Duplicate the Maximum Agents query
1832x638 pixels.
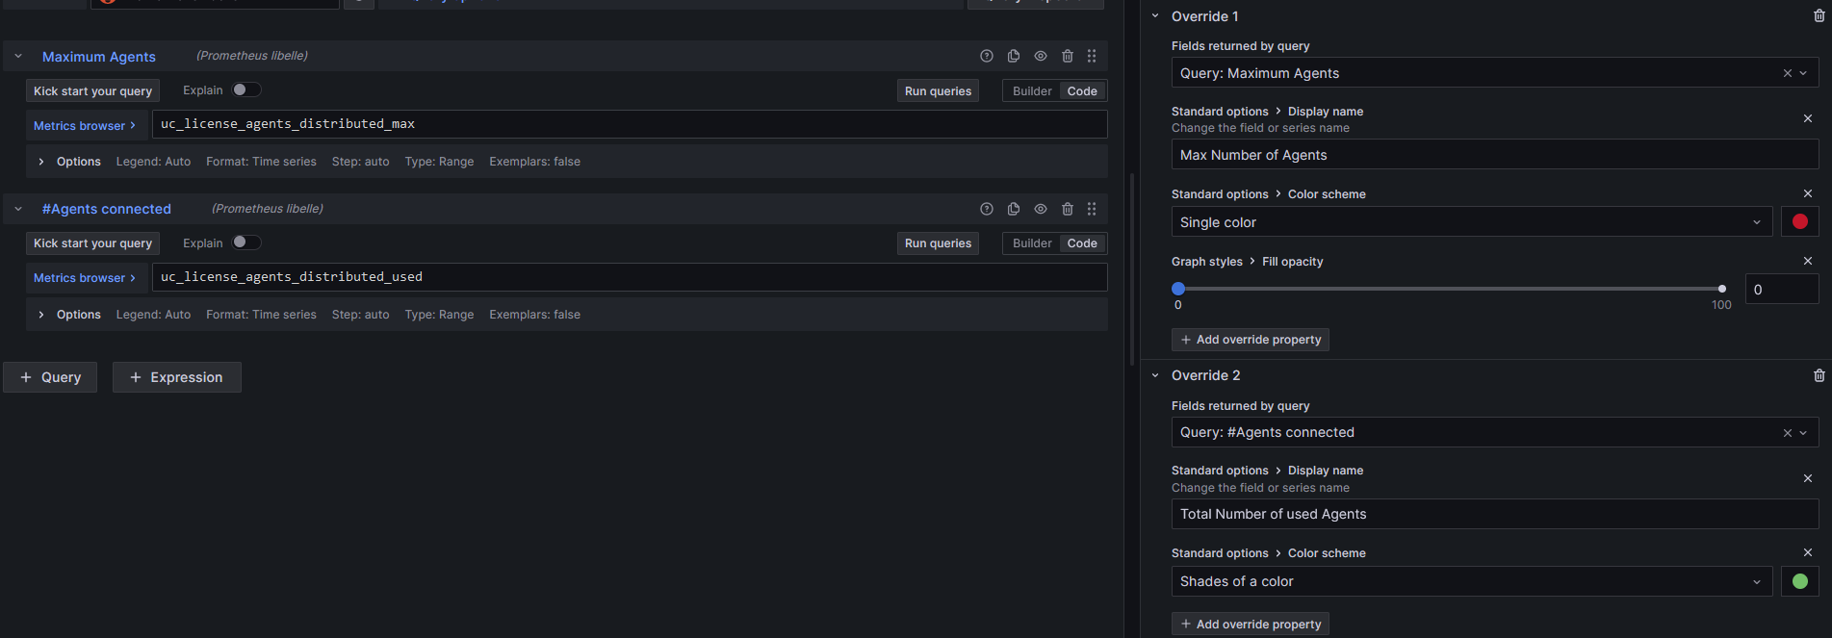pos(1014,57)
